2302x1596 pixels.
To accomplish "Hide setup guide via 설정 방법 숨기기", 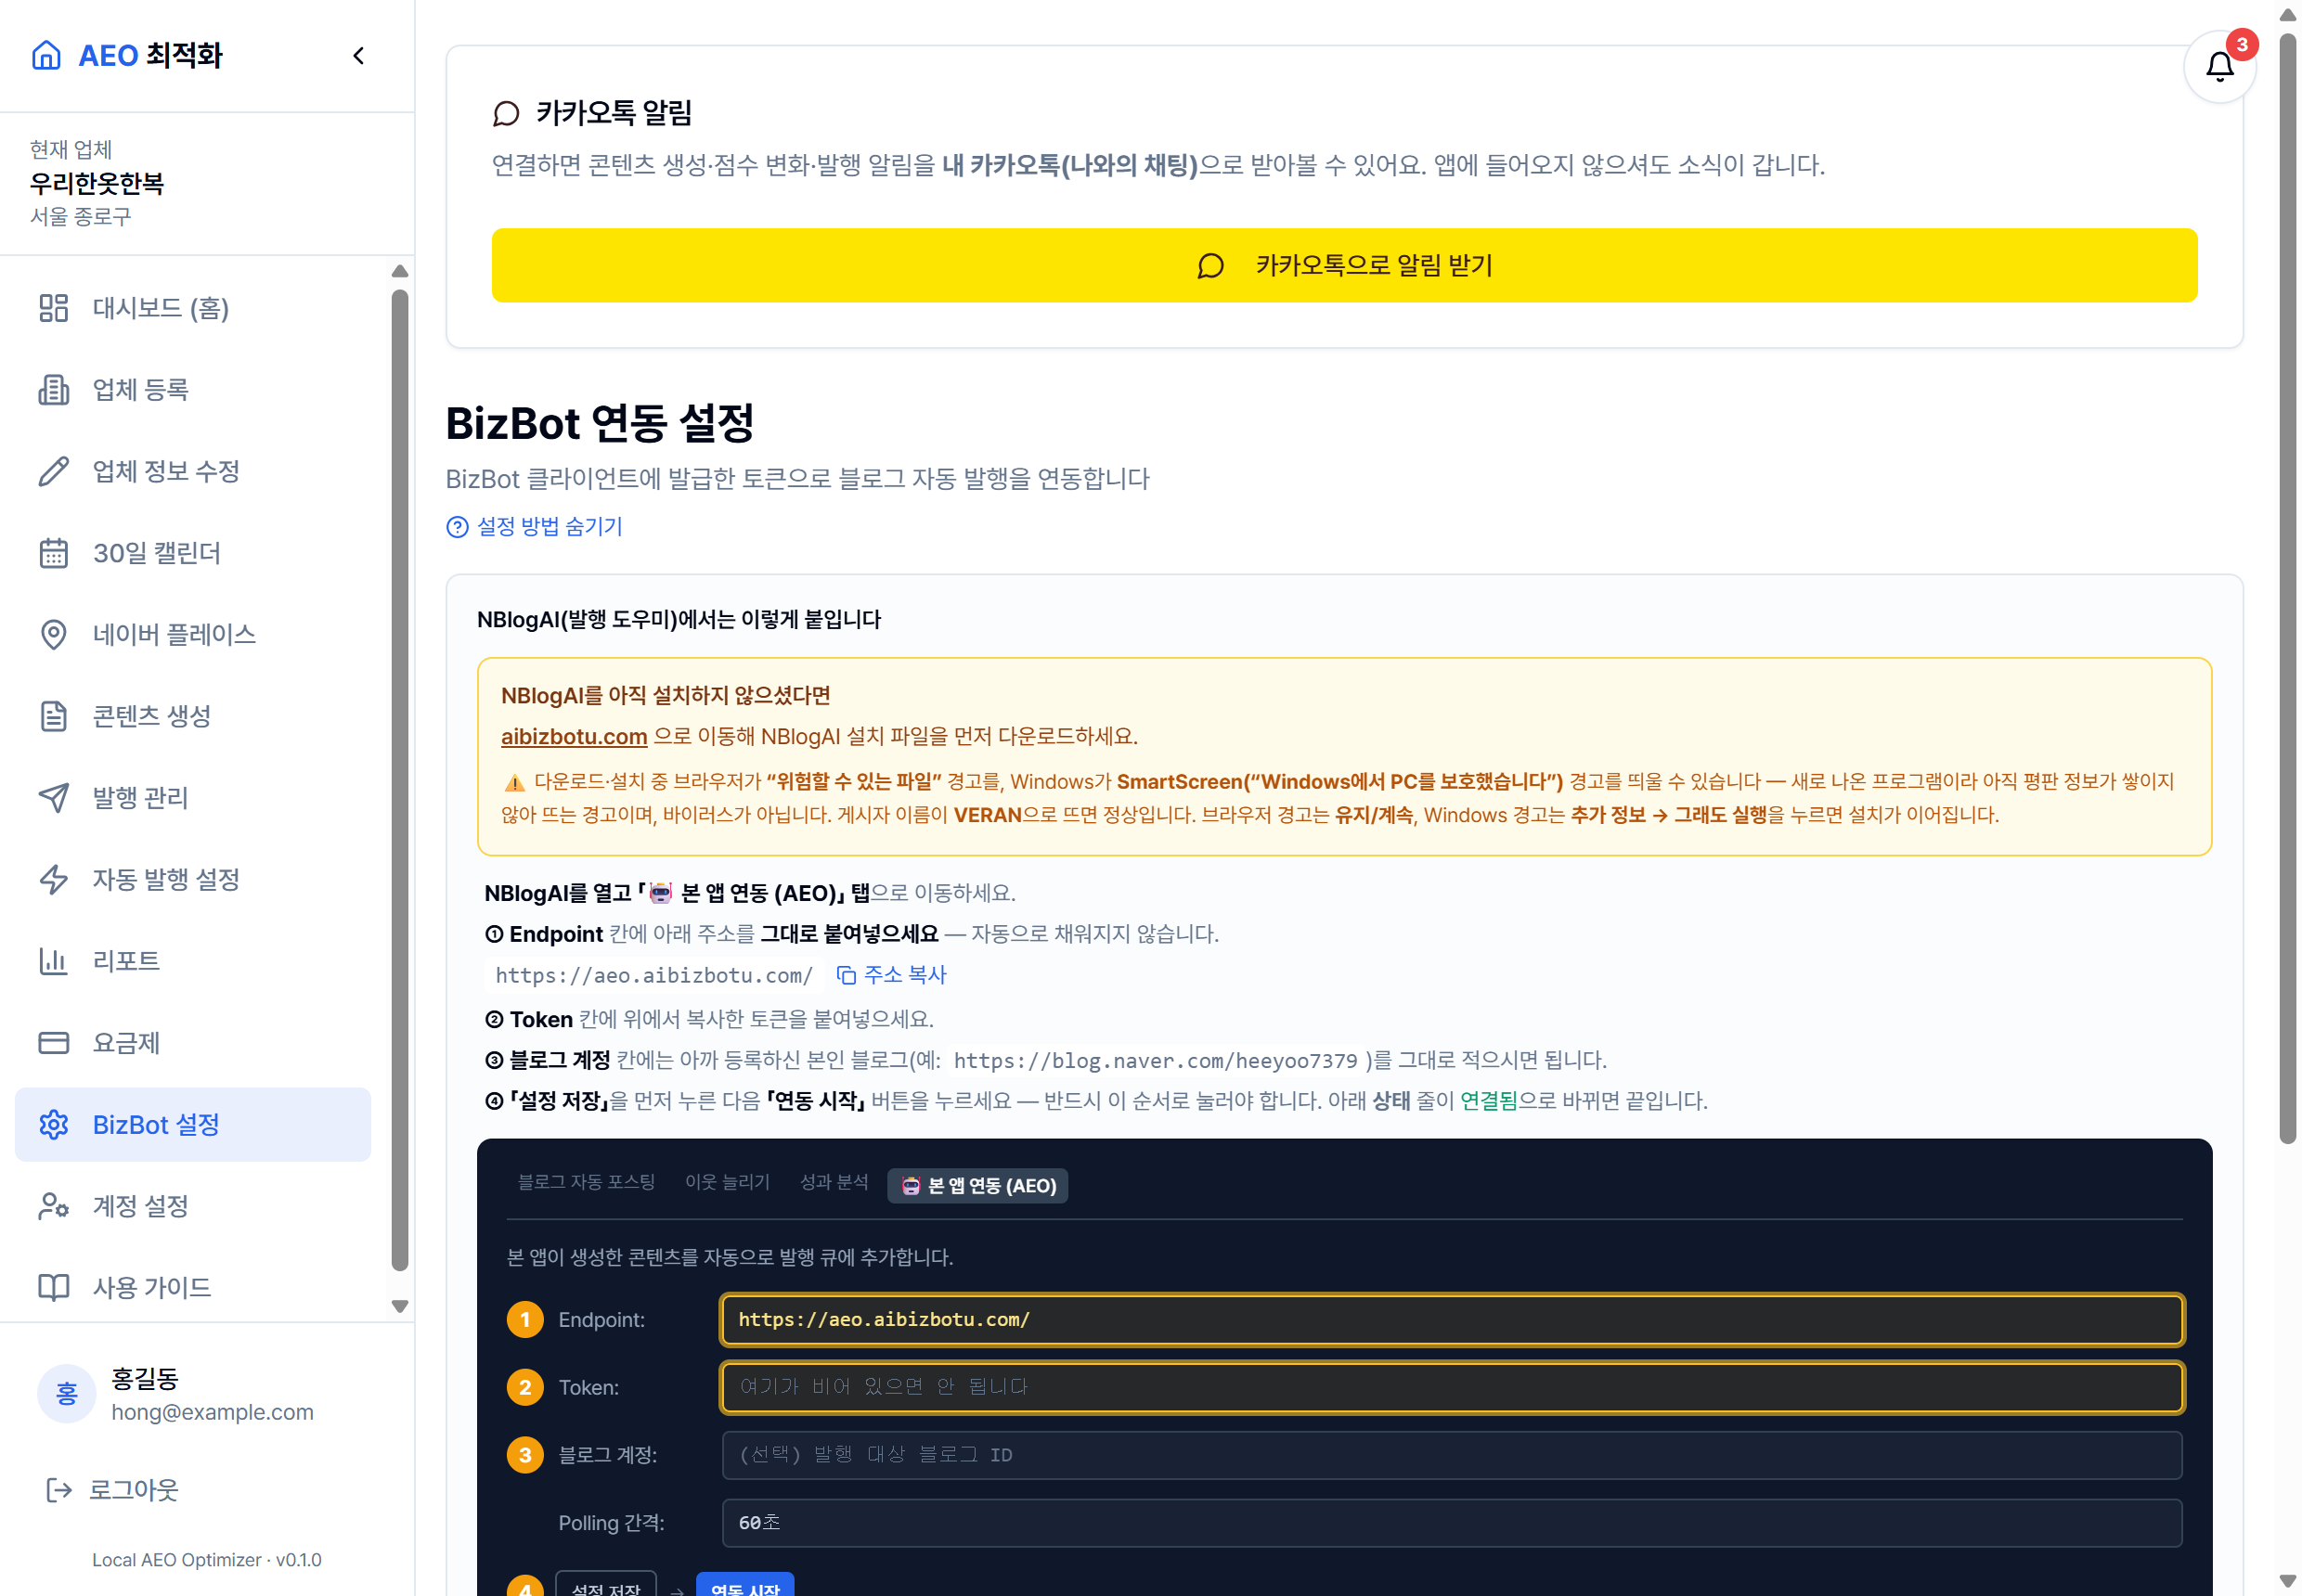I will tap(550, 527).
